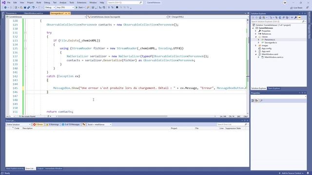Image resolution: width=312 pixels, height=175 pixels.
Task: Open the ChargerXML member navigation dropdown
Action: pos(209,17)
